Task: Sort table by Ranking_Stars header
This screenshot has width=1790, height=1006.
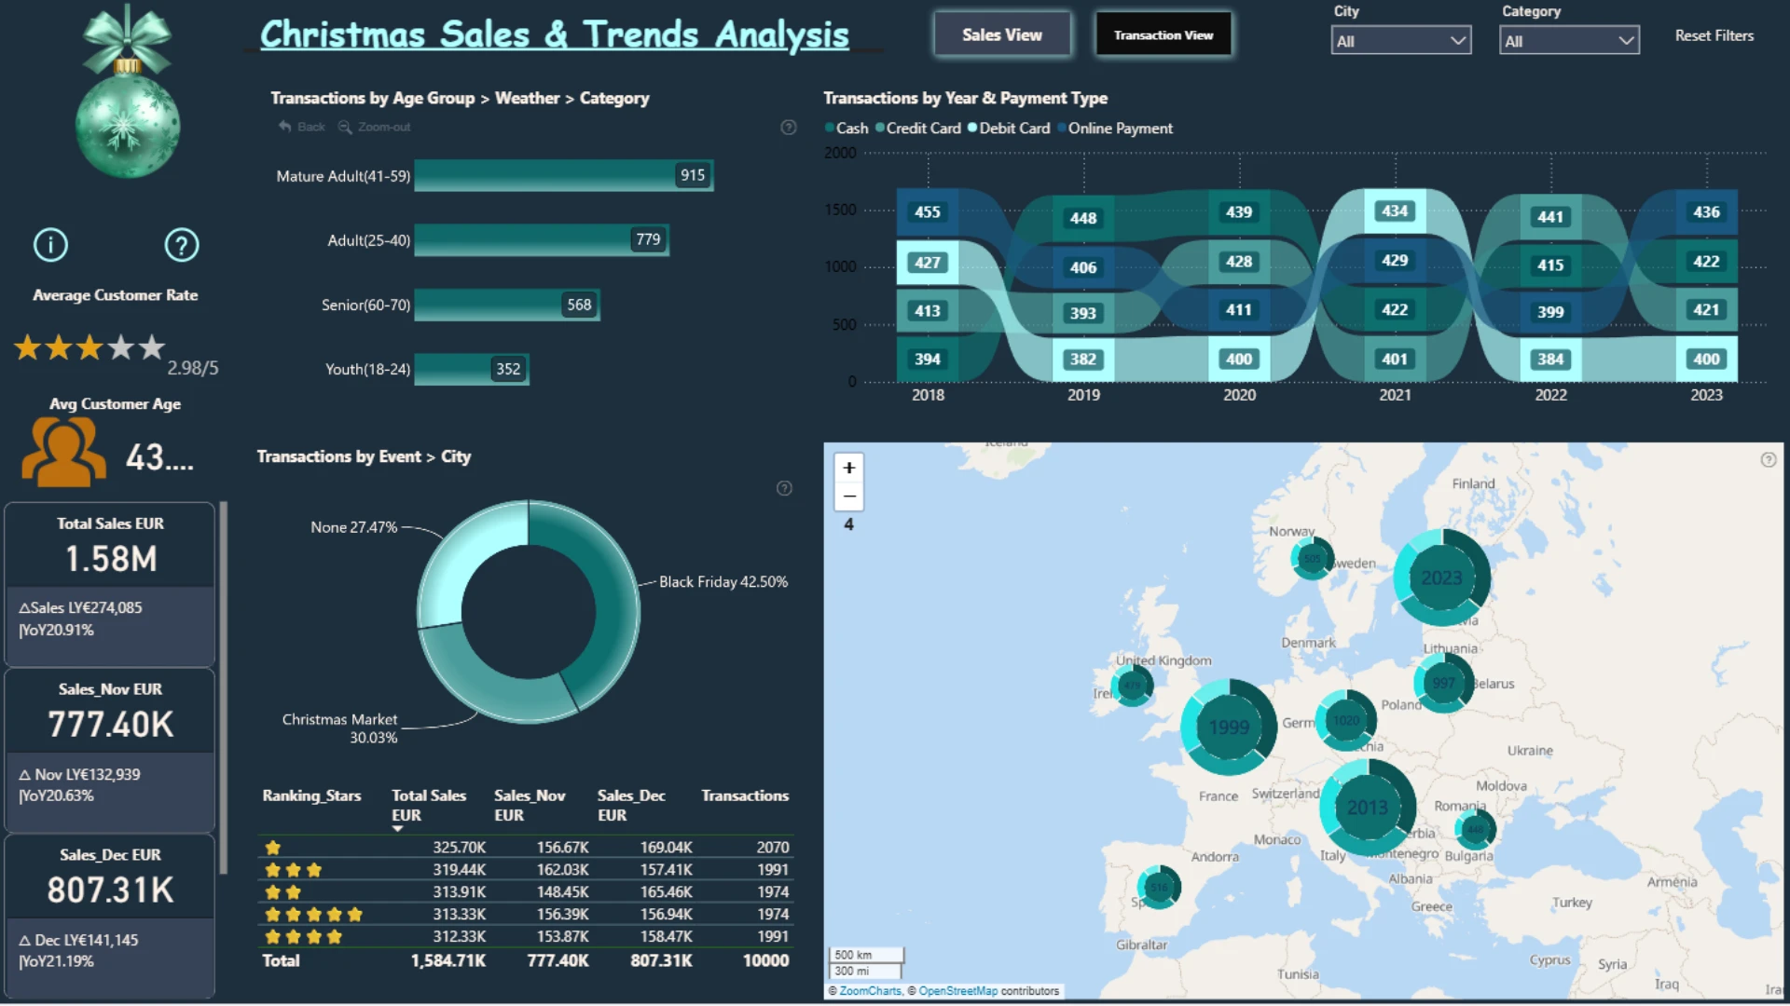Action: tap(311, 795)
